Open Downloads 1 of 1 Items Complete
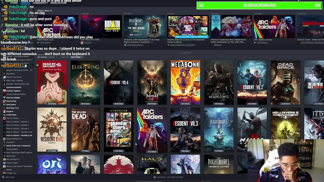The image size is (324, 182). point(168,177)
